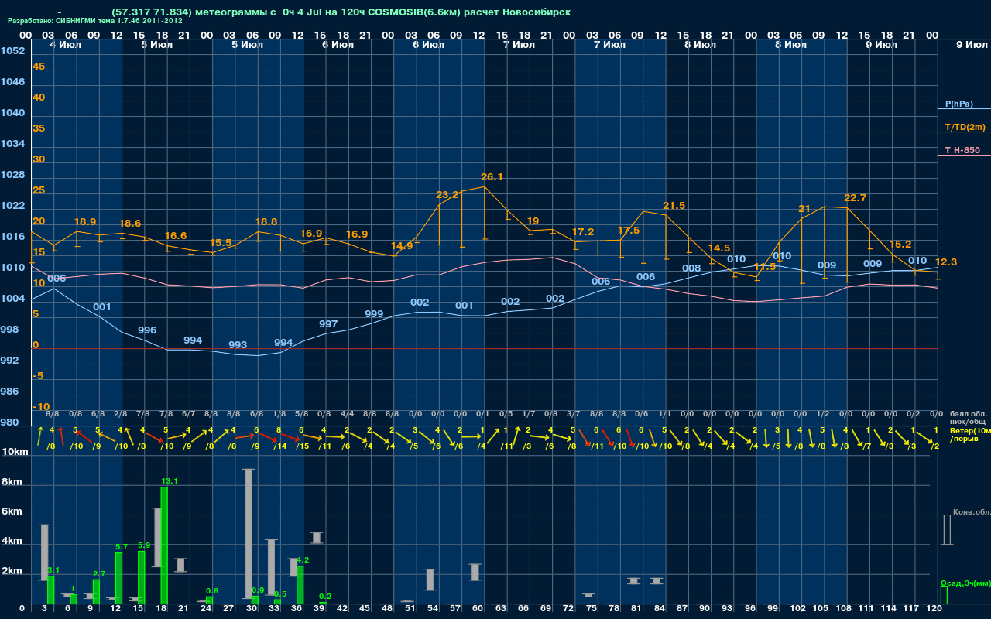Click forecast hour 120 on bottom axis
Image resolution: width=991 pixels, height=619 pixels.
tap(934, 610)
